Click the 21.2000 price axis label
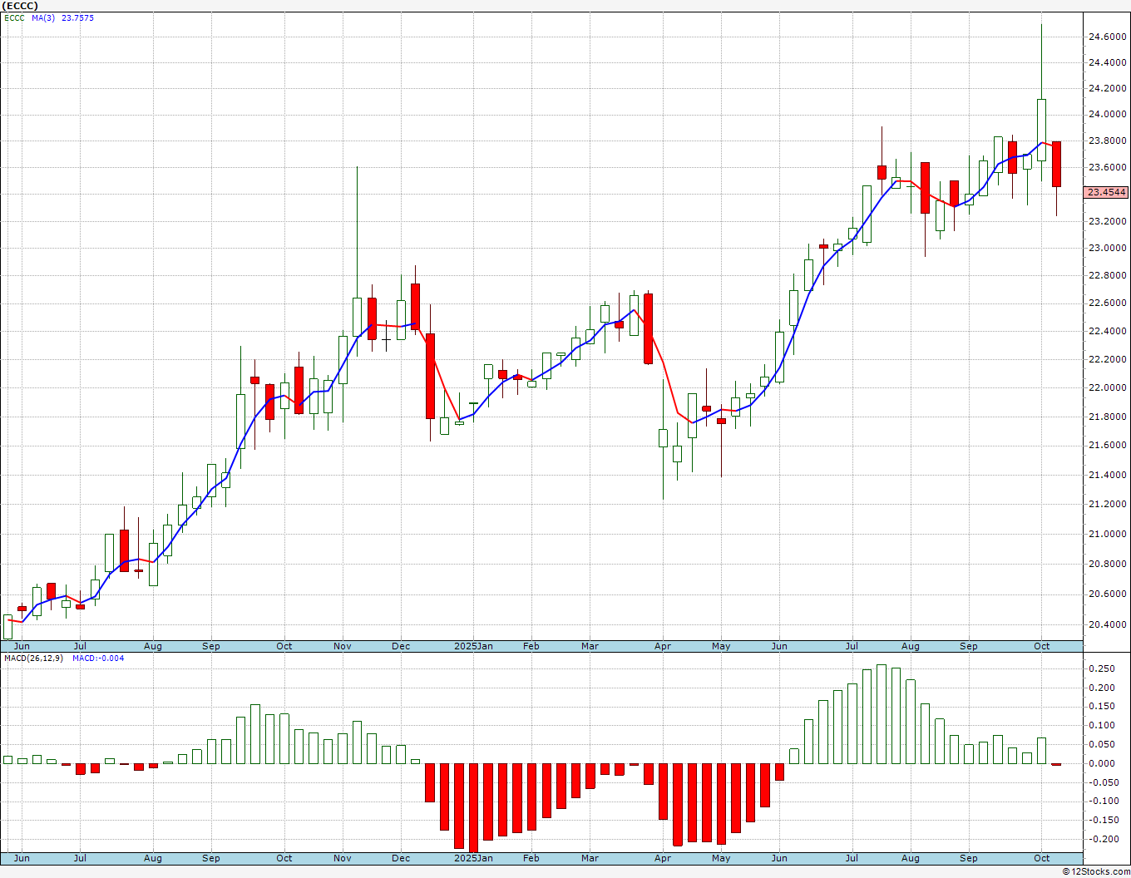1131x878 pixels. 1107,504
